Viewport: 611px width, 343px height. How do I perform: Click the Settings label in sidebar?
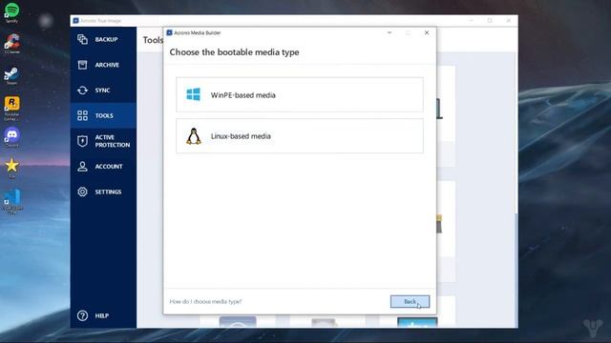pyautogui.click(x=108, y=192)
